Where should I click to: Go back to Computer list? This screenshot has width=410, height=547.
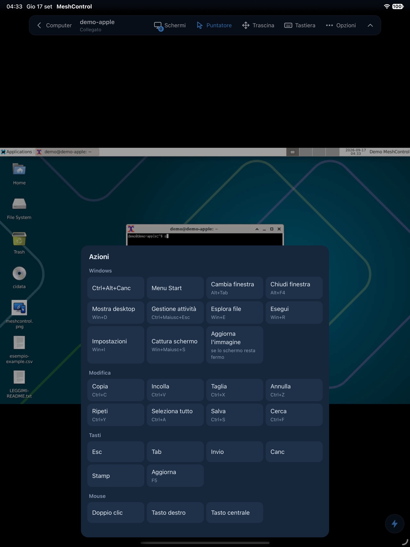coord(54,25)
